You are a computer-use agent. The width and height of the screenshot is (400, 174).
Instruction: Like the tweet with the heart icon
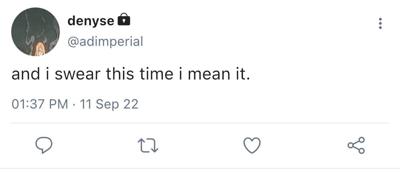(x=251, y=146)
